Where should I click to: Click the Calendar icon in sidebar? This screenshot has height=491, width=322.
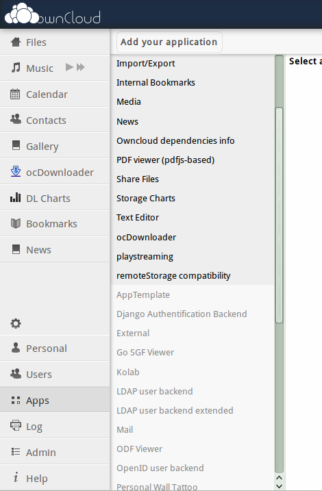point(15,94)
